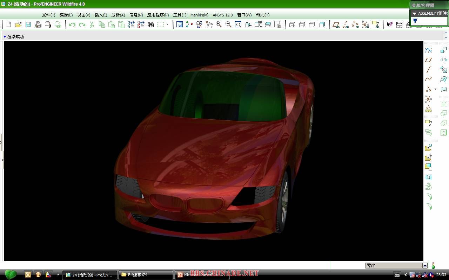
Task: Switch display to Wireframe mode
Action: click(292, 24)
